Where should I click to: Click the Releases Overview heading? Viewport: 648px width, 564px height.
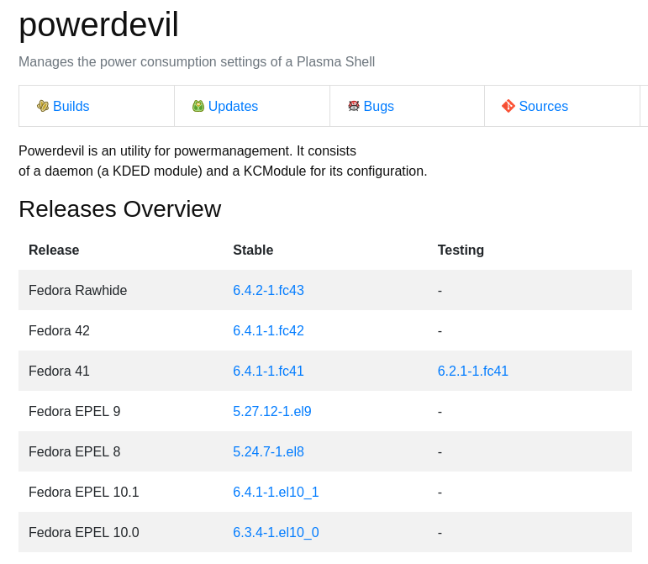[x=120, y=209]
